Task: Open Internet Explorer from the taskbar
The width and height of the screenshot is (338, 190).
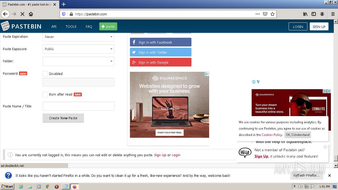Action: [x=21, y=187]
